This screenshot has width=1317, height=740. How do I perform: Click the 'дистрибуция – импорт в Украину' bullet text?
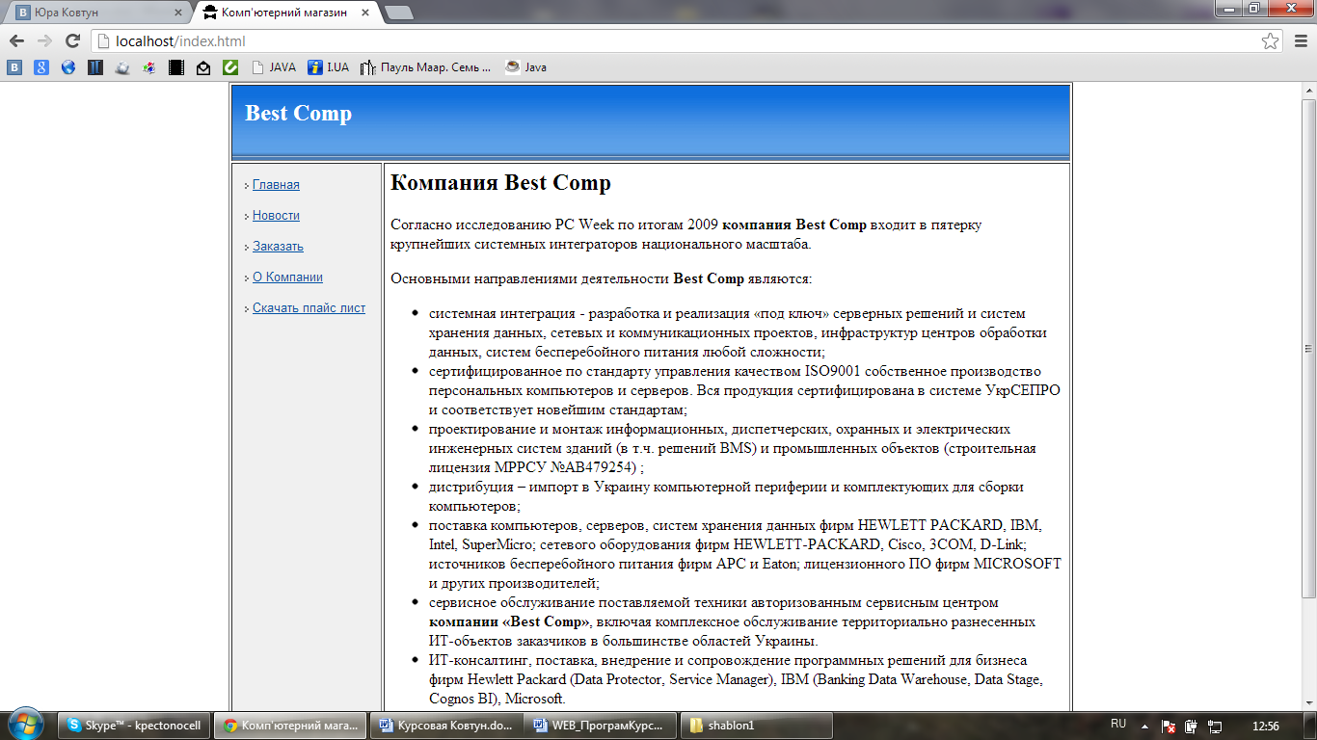726,496
